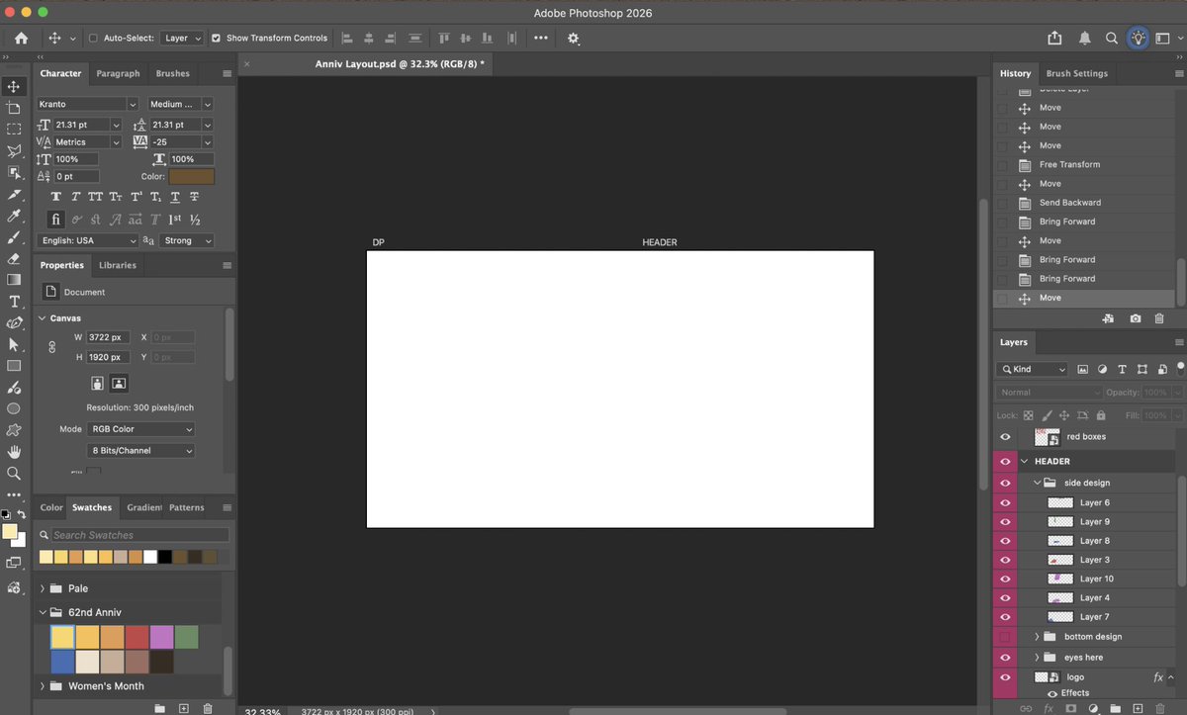The width and height of the screenshot is (1187, 715).
Task: Open the Kind filter dropdown in Layers
Action: (x=1033, y=369)
